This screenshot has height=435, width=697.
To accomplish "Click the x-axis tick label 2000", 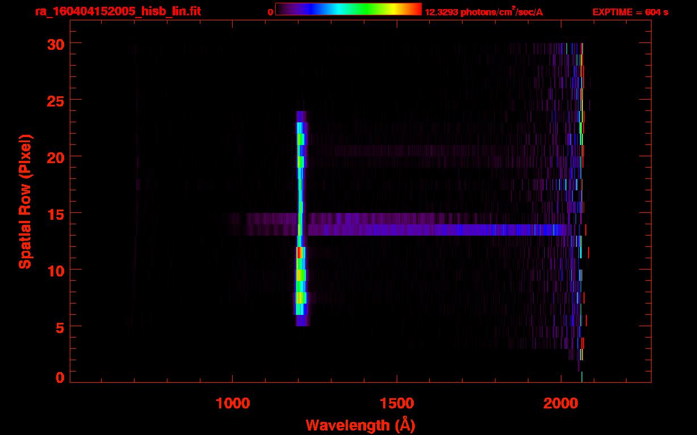I will [560, 403].
